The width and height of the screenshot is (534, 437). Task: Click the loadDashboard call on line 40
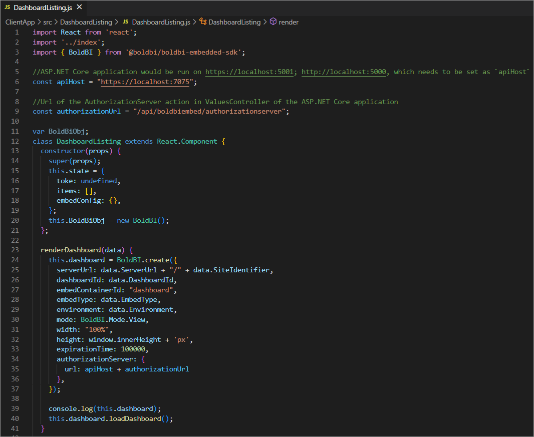pos(135,418)
